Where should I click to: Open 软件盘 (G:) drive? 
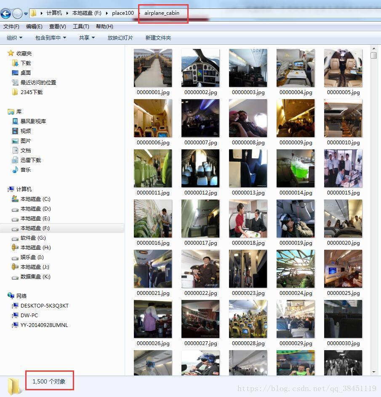33,238
